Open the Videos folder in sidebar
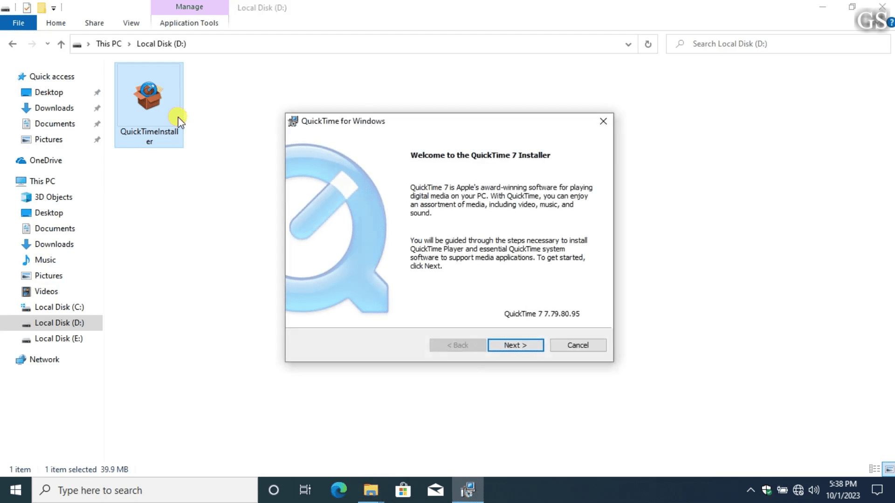Viewport: 895px width, 503px height. coord(46,292)
